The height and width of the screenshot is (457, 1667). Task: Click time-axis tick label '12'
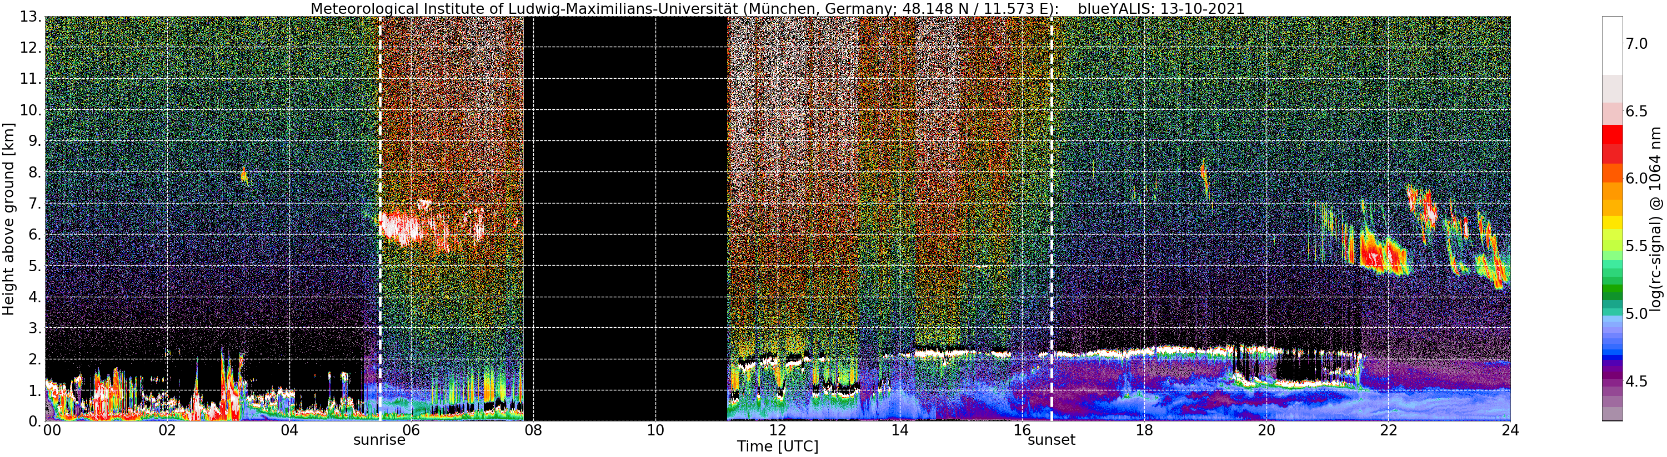click(x=777, y=430)
